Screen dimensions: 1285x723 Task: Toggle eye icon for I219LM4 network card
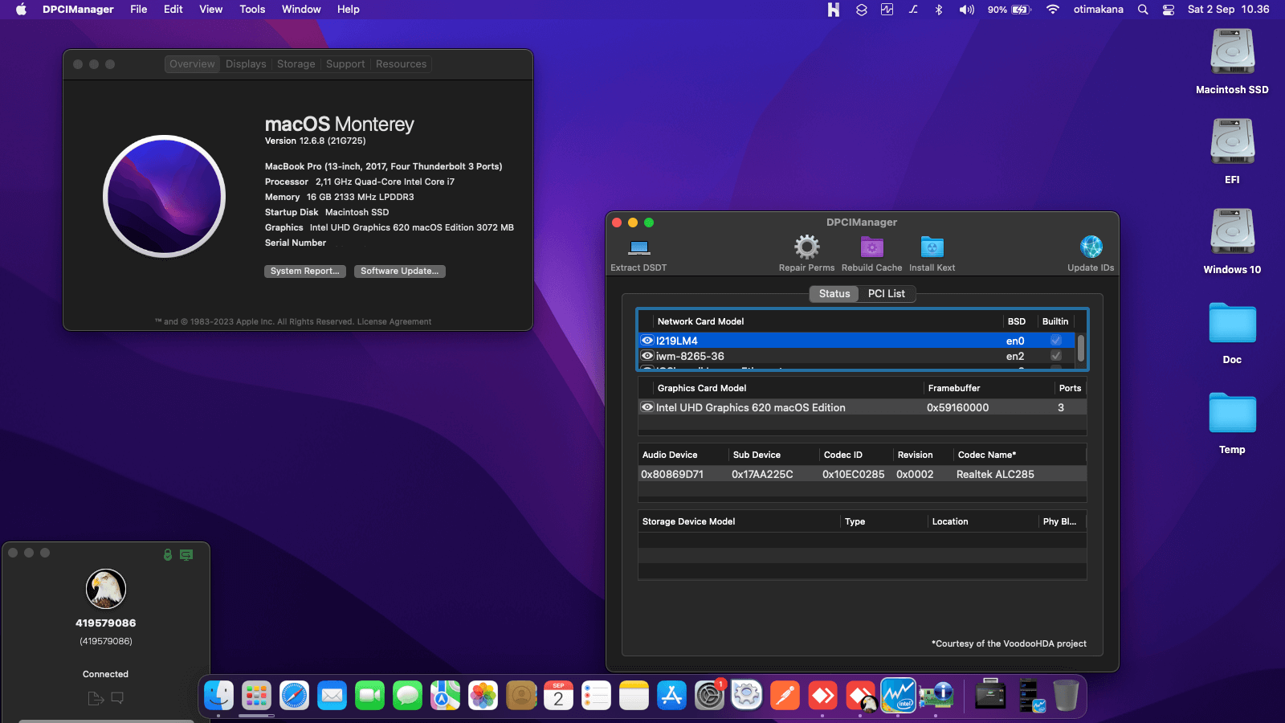point(647,341)
